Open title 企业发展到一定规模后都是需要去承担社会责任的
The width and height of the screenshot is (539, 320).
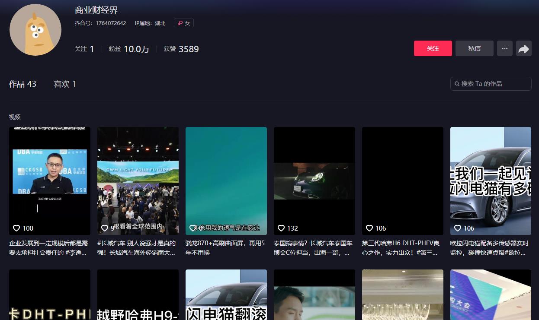click(49, 248)
